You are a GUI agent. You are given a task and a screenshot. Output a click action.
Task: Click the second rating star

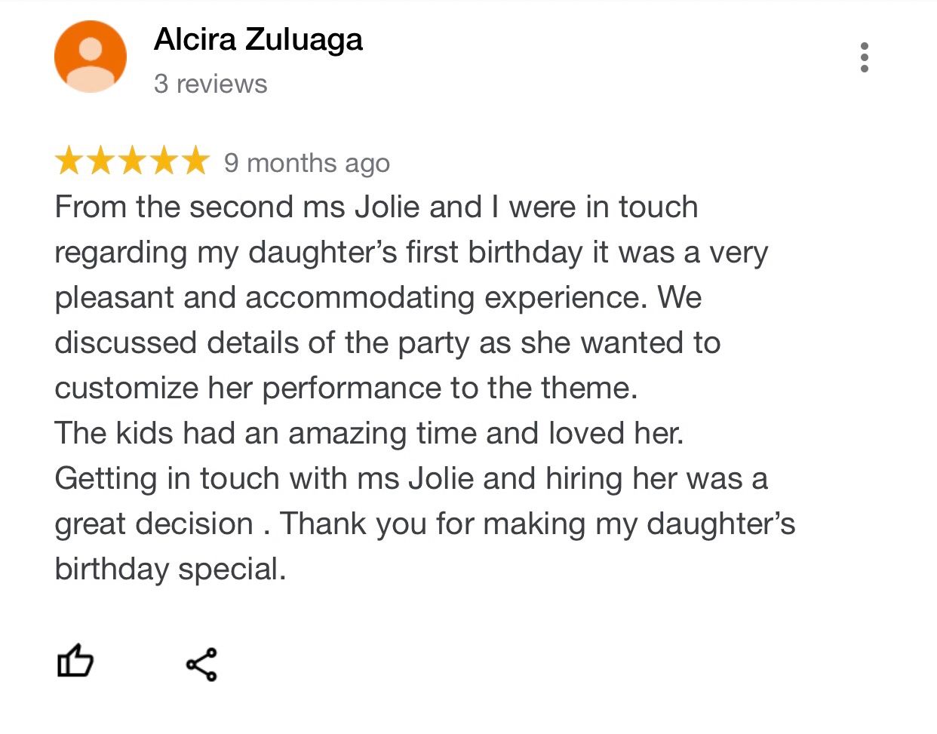pyautogui.click(x=100, y=161)
